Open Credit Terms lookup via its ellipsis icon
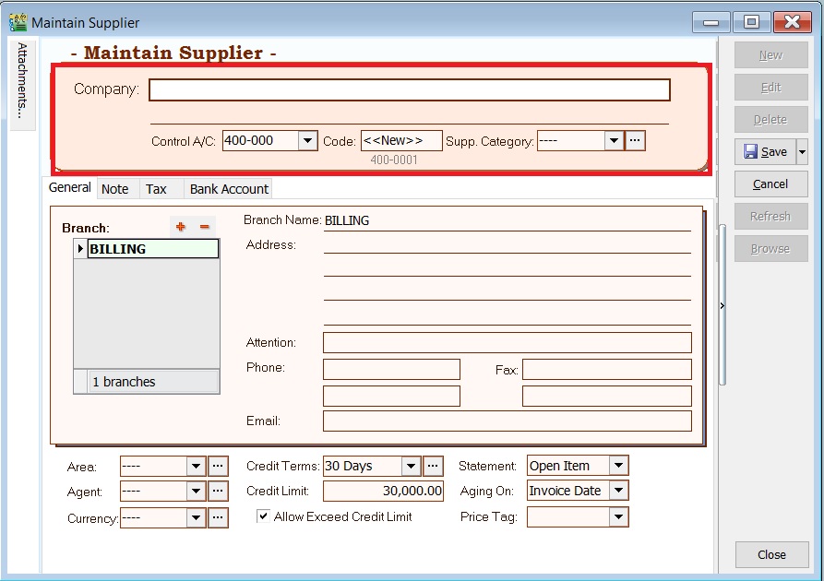Image resolution: width=824 pixels, height=581 pixels. [x=433, y=466]
